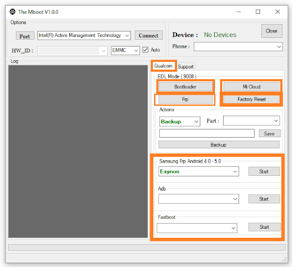Switch to the Qualcom tab

[163, 66]
